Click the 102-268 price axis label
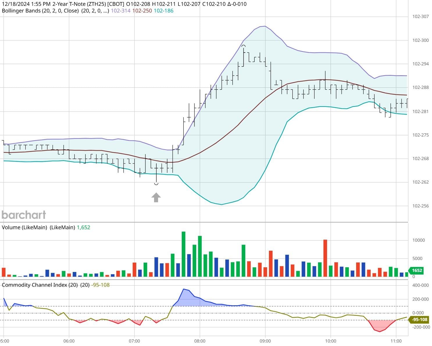Image resolution: width=432 pixels, height=346 pixels. (x=421, y=159)
